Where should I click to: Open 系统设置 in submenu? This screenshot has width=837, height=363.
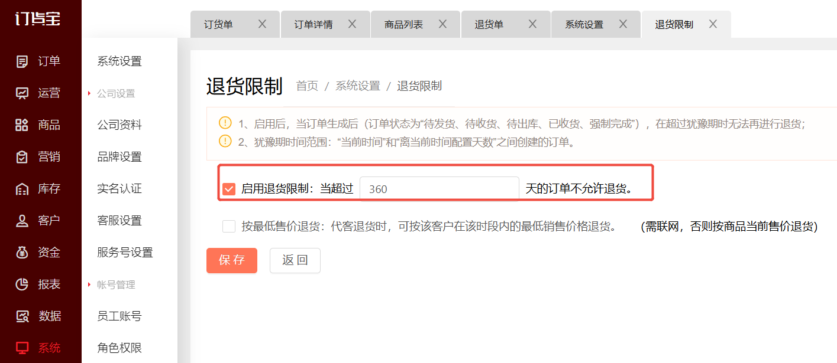click(x=119, y=61)
